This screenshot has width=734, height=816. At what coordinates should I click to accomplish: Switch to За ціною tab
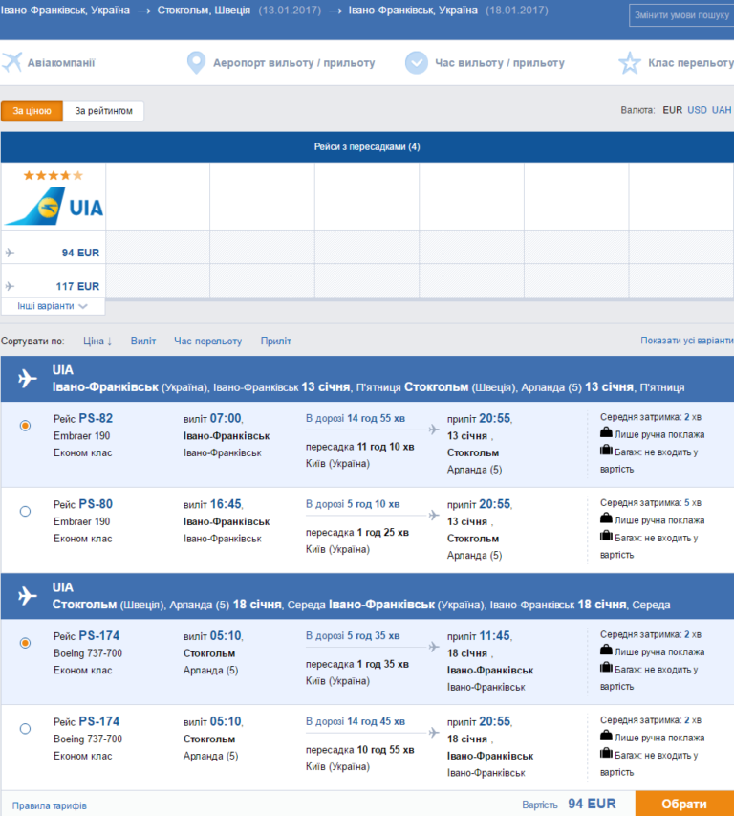(32, 111)
